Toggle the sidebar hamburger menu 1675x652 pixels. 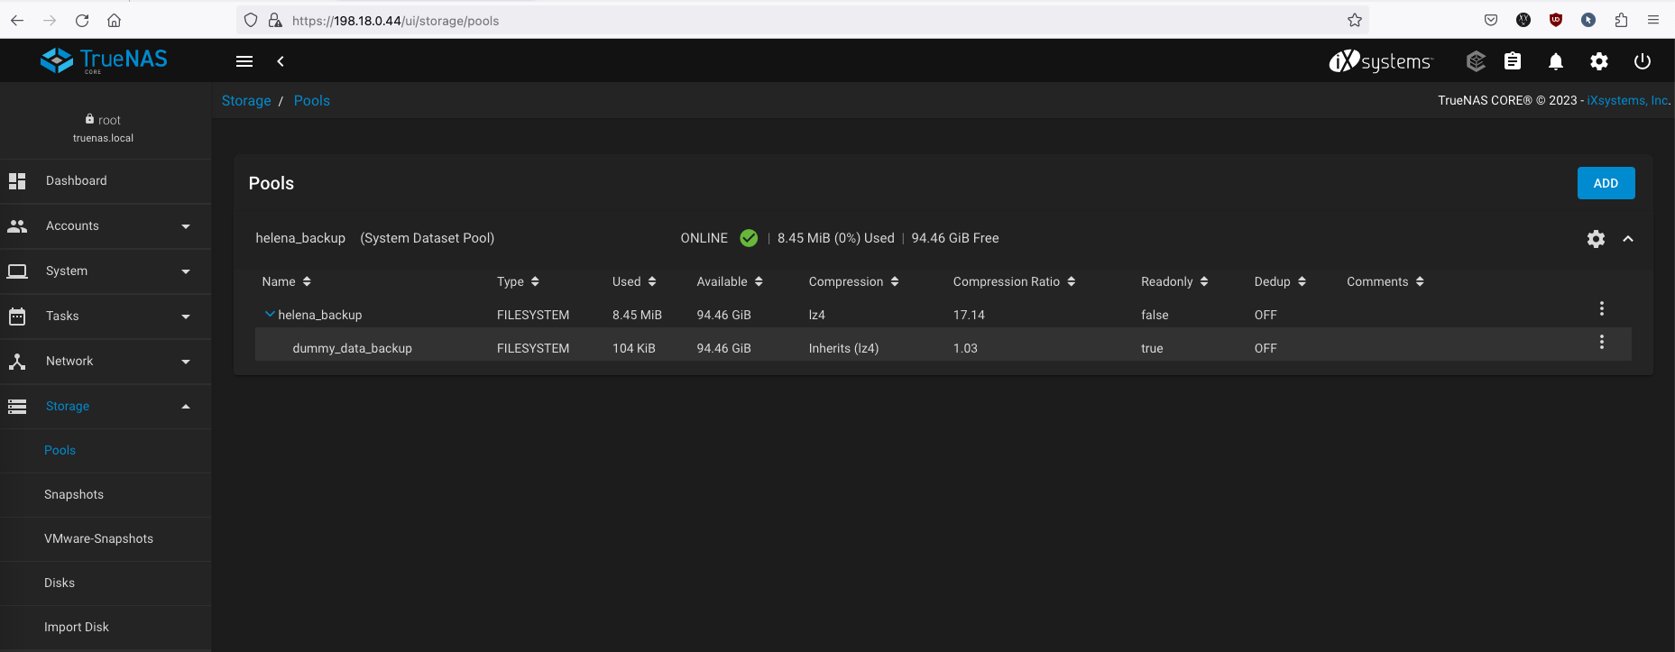coord(244,61)
